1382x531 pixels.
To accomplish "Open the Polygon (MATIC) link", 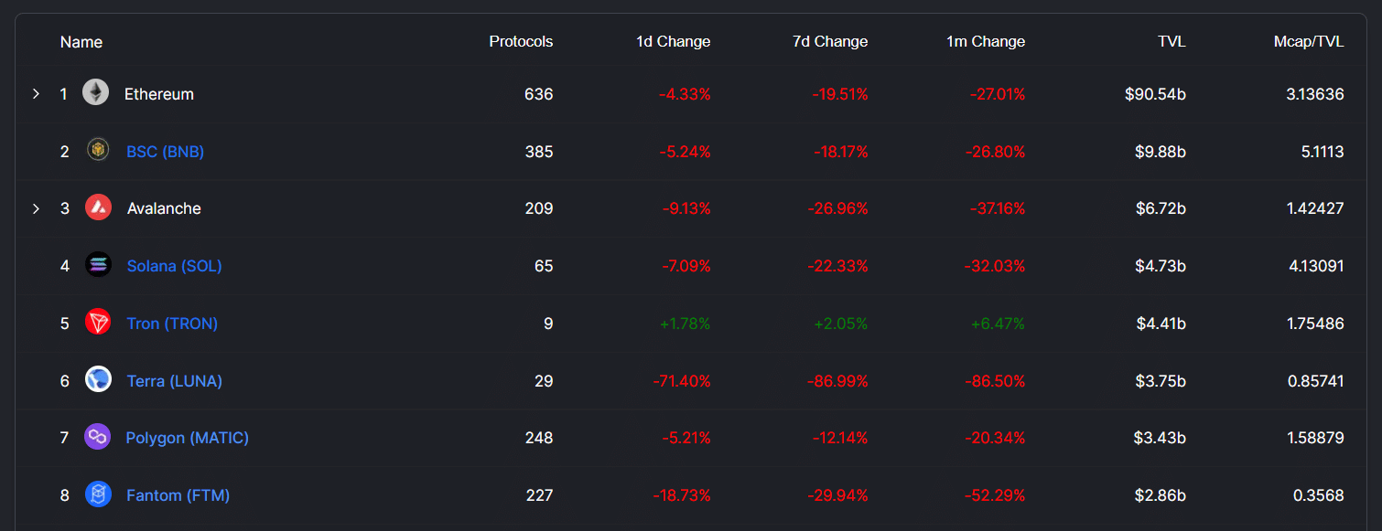I will 187,438.
